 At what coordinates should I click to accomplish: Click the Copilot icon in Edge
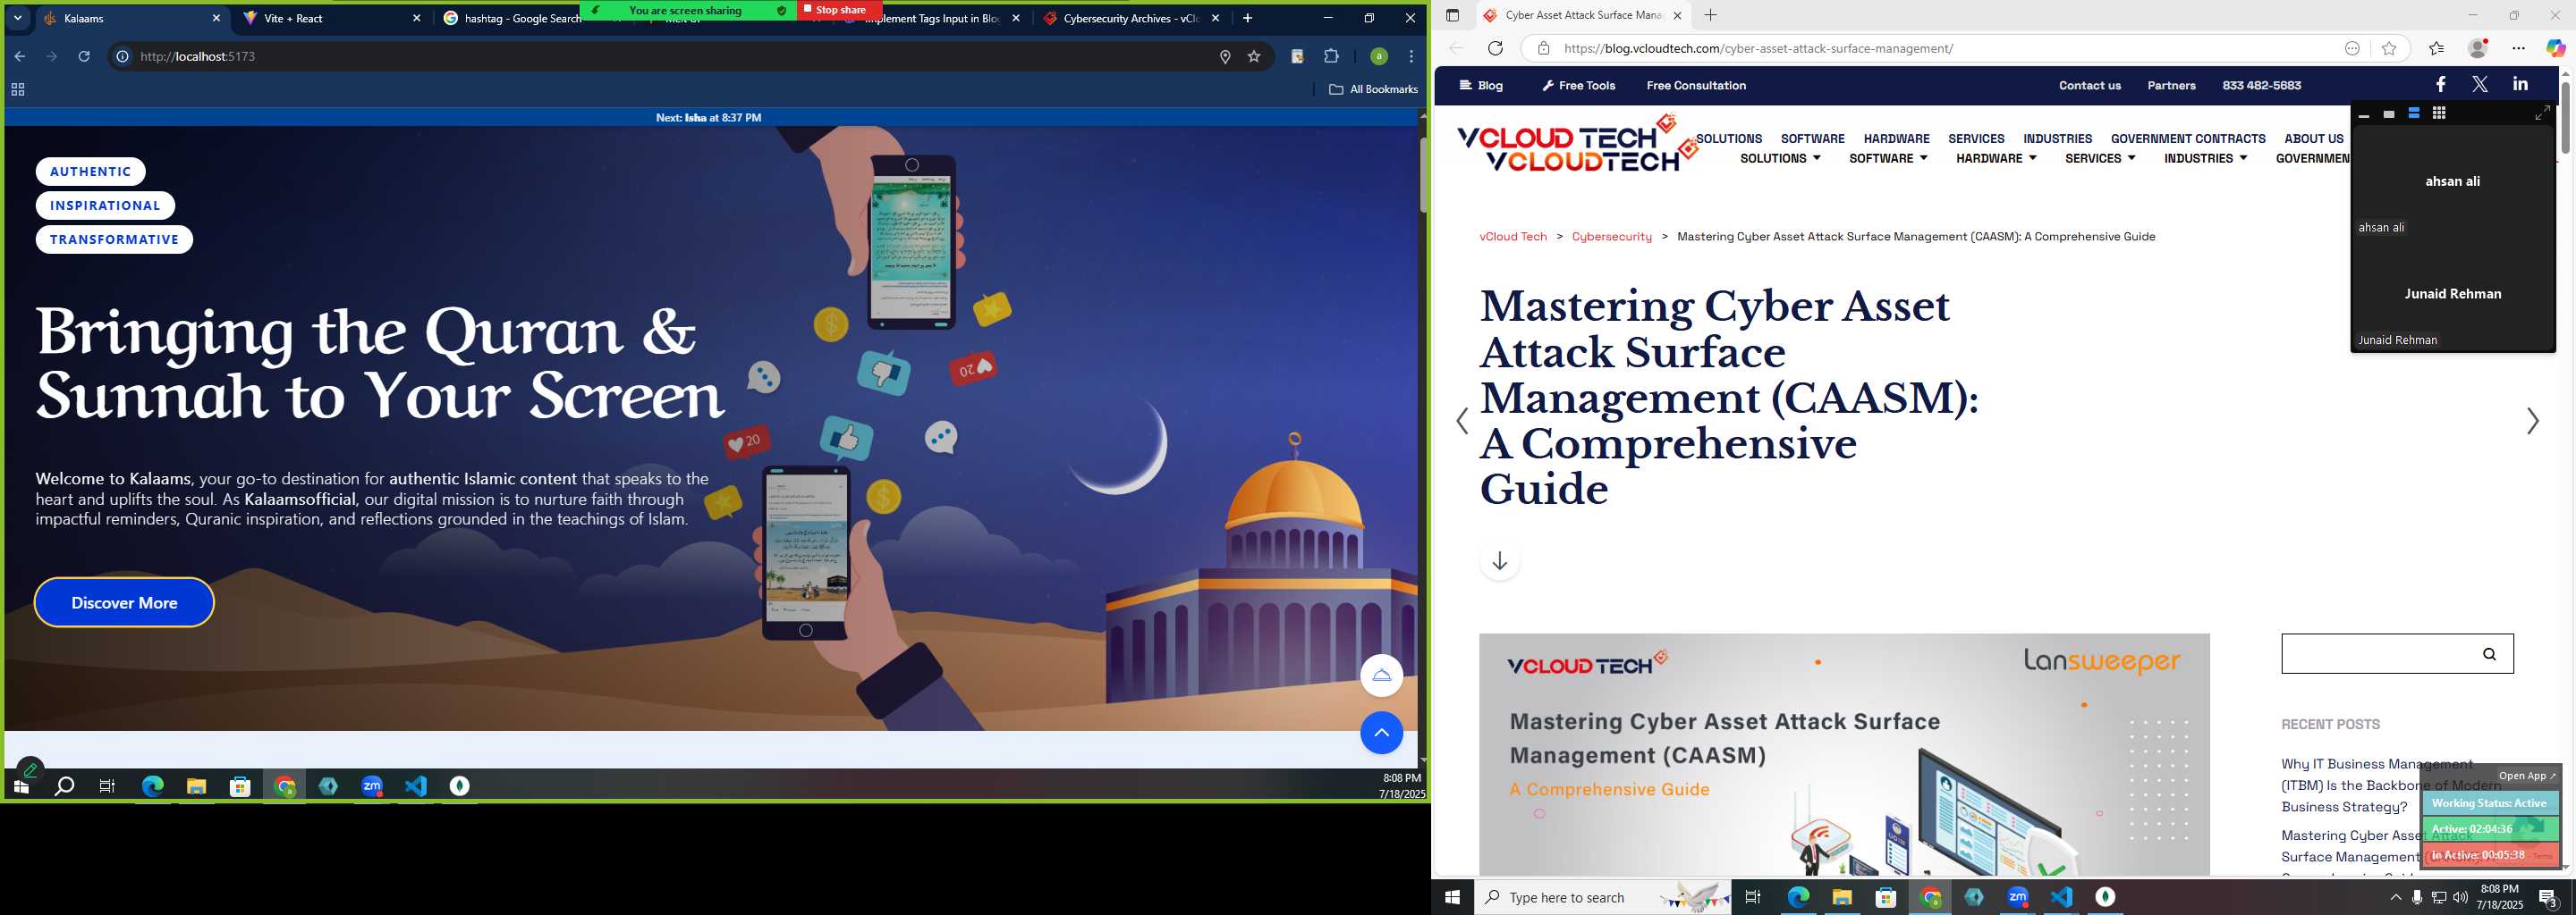click(2555, 48)
